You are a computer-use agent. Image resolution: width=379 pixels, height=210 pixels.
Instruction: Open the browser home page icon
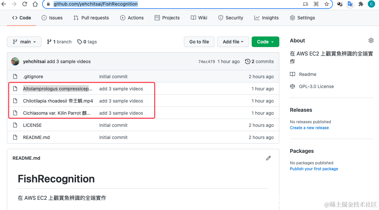35,4
